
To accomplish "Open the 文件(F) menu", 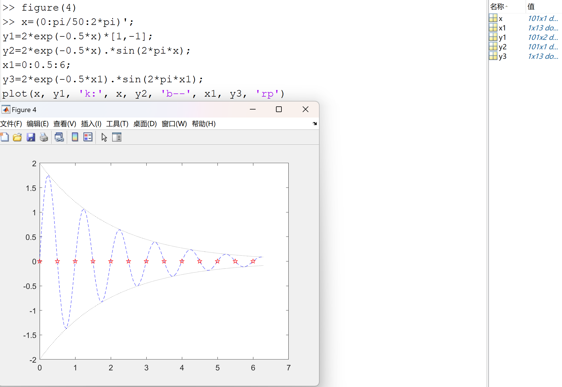I will click(x=11, y=124).
